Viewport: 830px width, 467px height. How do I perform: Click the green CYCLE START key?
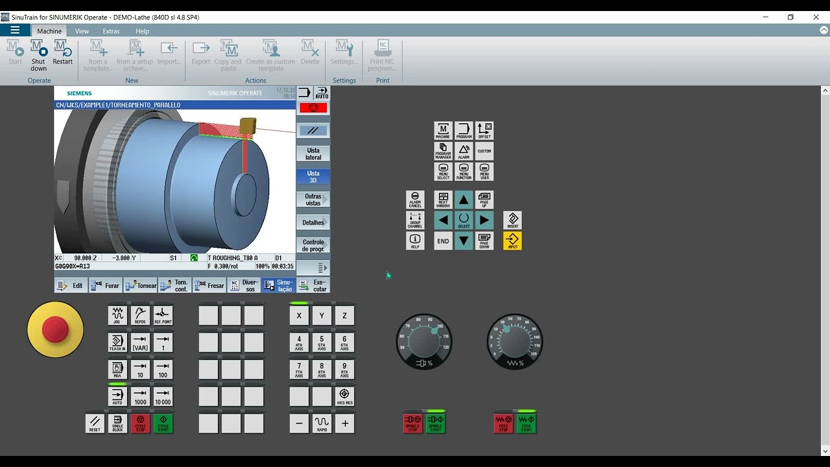pos(163,424)
